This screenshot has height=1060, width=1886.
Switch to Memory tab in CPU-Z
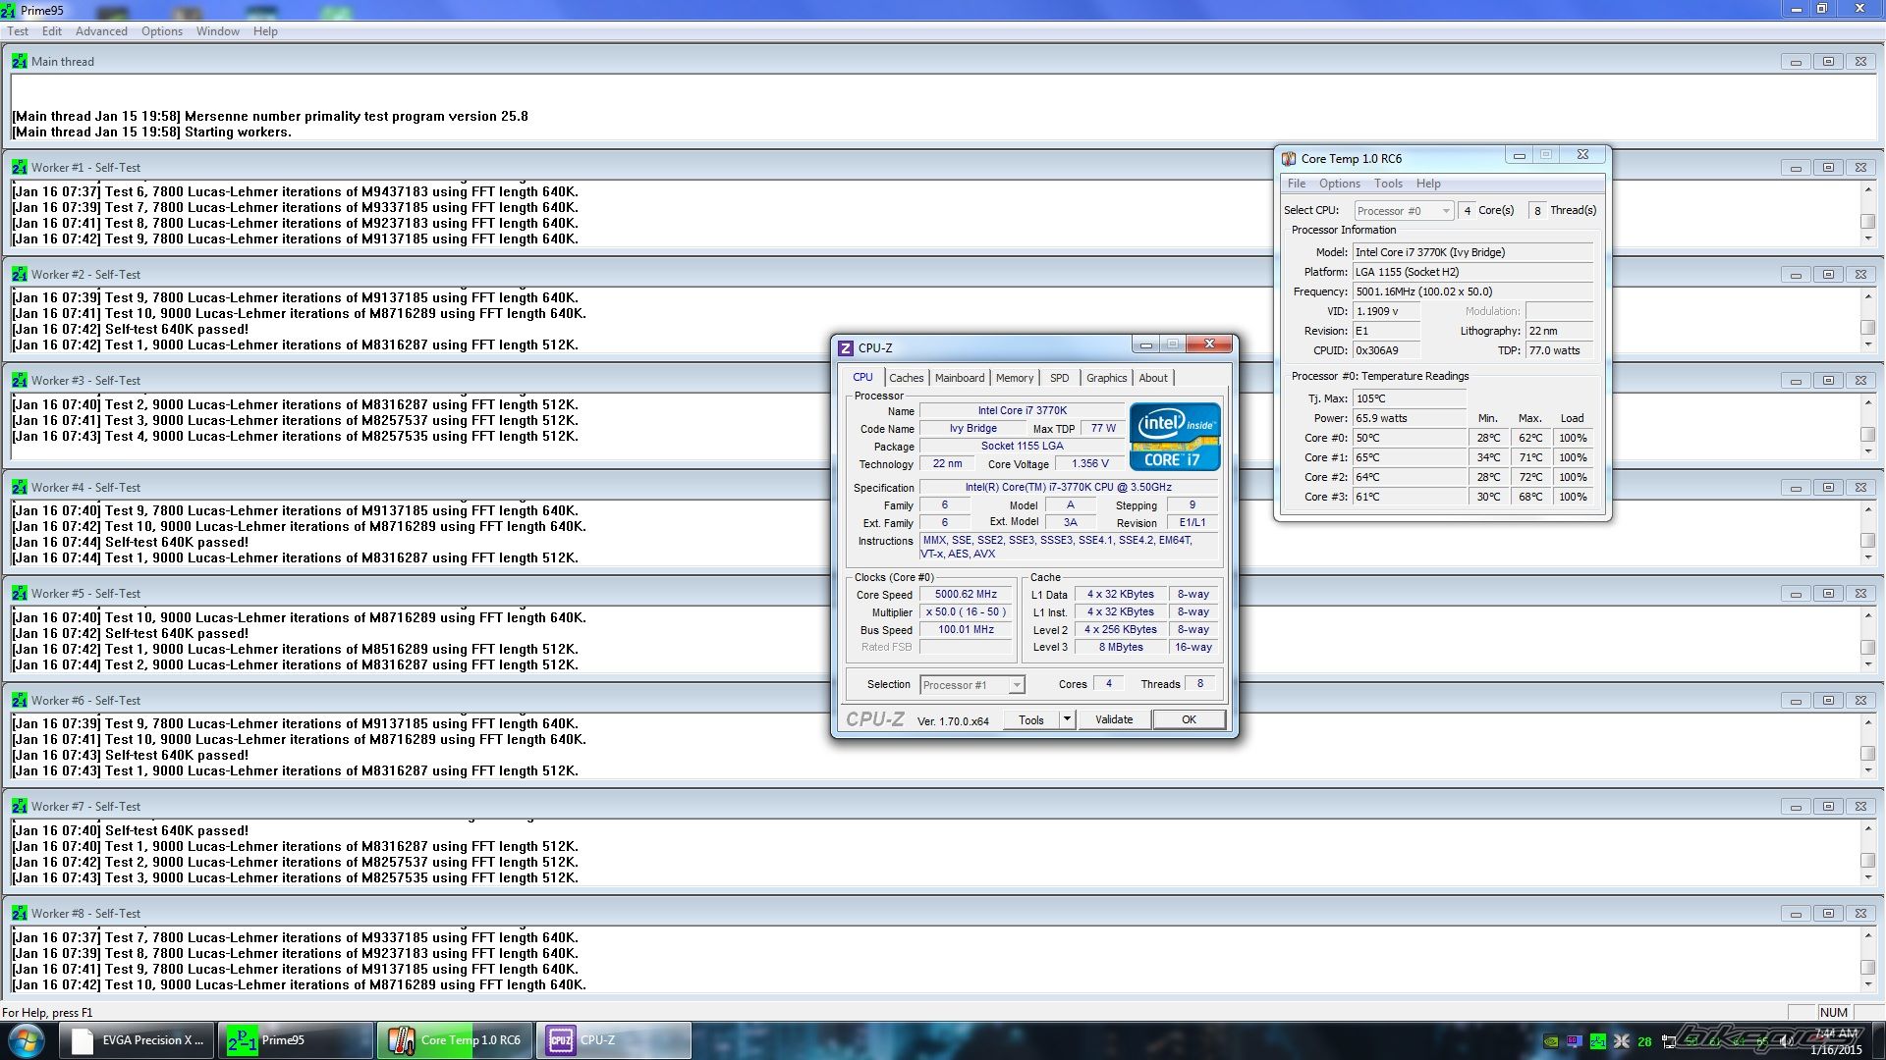(1015, 378)
